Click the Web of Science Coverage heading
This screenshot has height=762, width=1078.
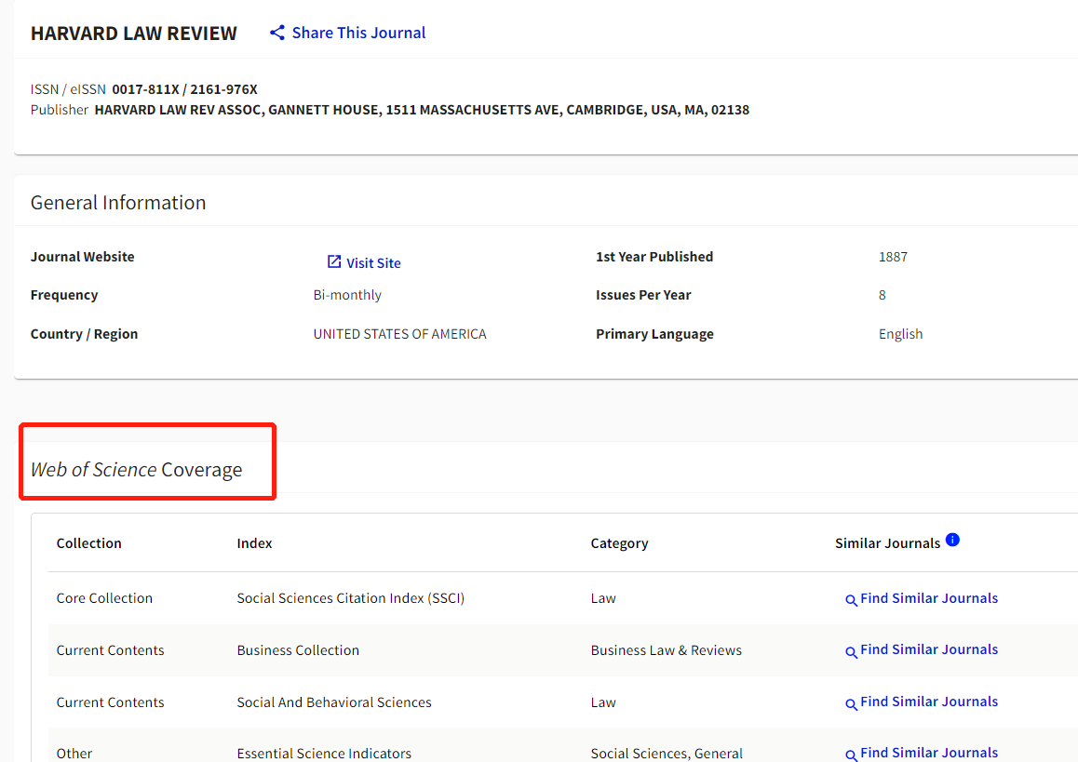[x=136, y=469]
